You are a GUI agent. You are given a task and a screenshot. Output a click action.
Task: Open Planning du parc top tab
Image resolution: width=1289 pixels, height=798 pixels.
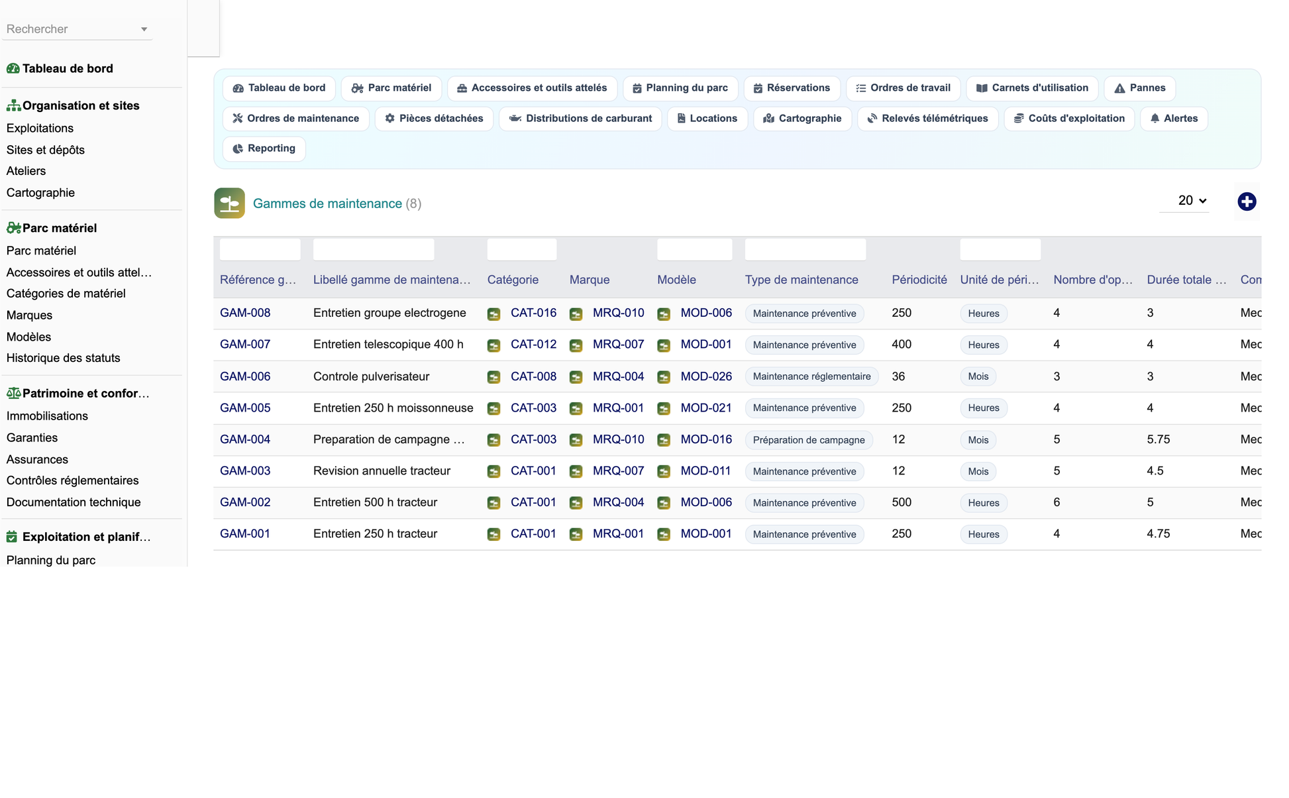[680, 88]
